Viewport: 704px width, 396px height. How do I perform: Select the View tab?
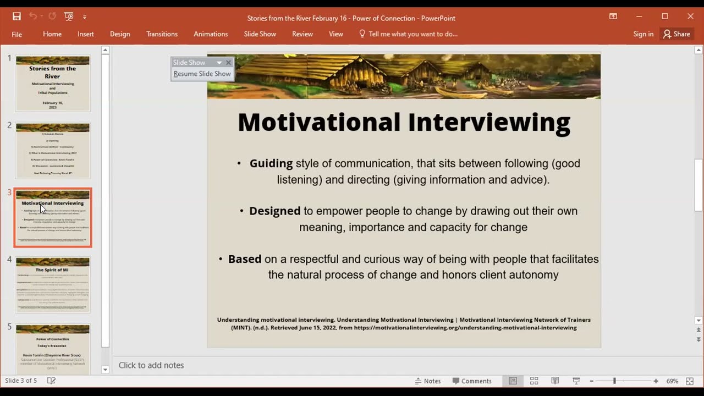(x=336, y=34)
